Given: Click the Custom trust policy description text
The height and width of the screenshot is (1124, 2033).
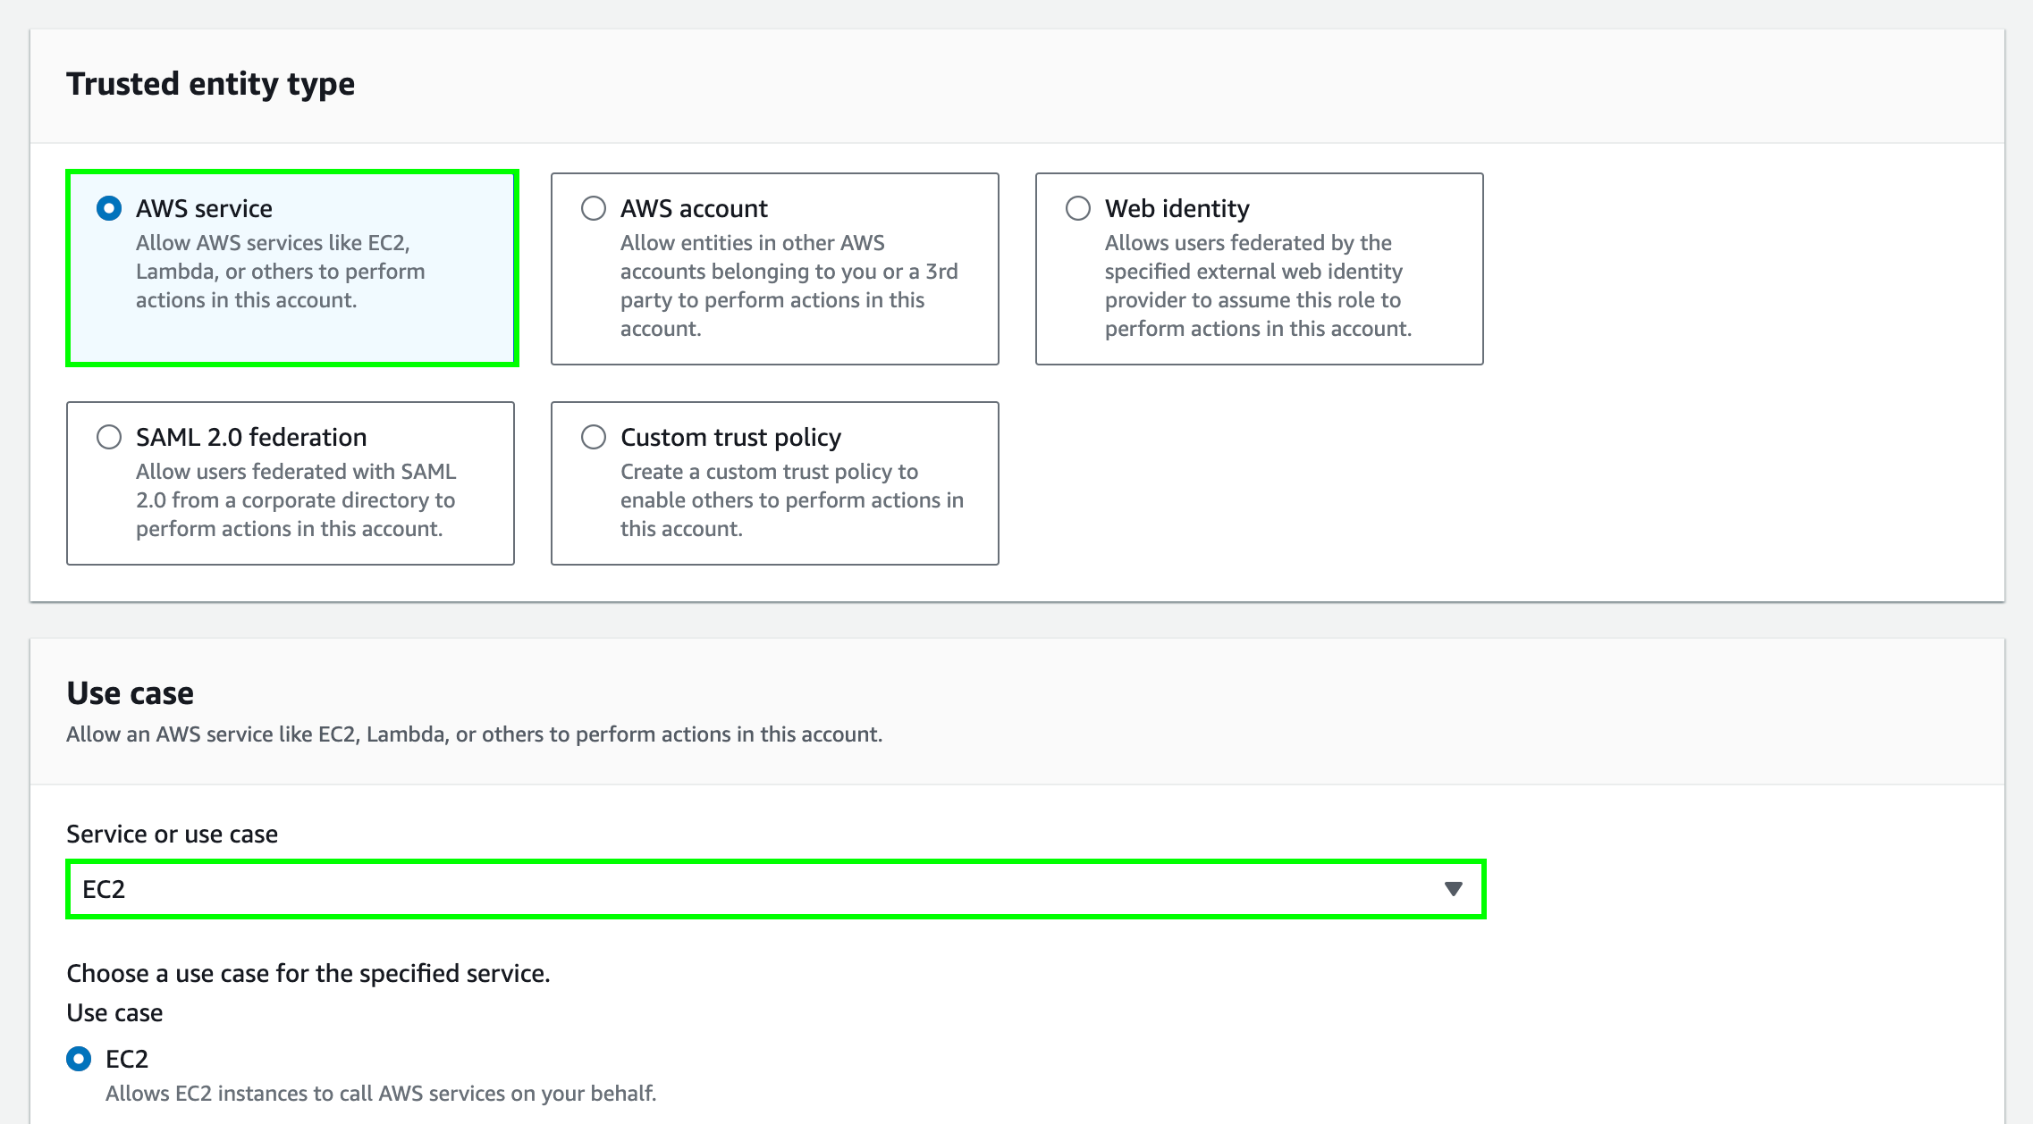Looking at the screenshot, I should tap(792, 499).
